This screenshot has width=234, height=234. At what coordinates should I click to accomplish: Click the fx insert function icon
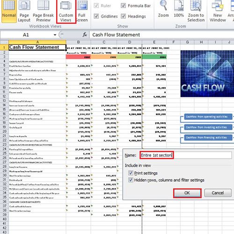pos(85,35)
